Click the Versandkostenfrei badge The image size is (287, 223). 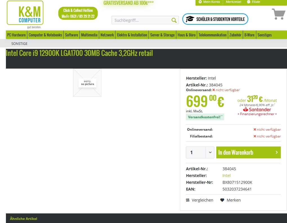(205, 117)
